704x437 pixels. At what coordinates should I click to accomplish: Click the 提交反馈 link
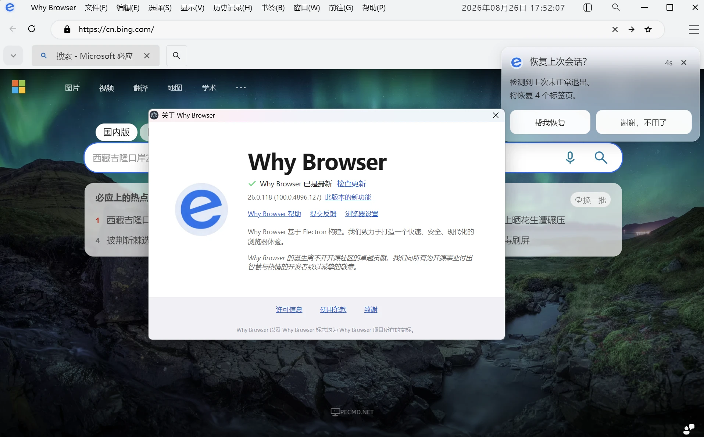tap(323, 214)
